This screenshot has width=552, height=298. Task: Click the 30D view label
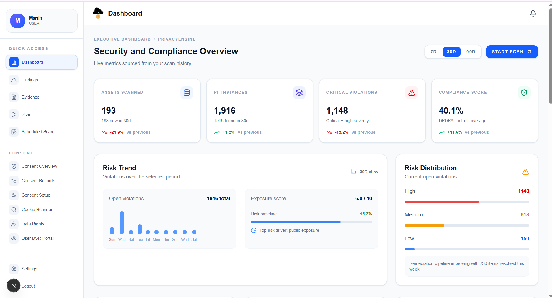pos(369,172)
